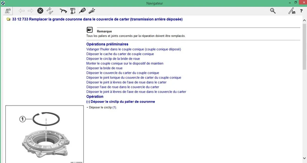Click the refresh arrows icon
The width and height of the screenshot is (307, 163).
pos(50,11)
